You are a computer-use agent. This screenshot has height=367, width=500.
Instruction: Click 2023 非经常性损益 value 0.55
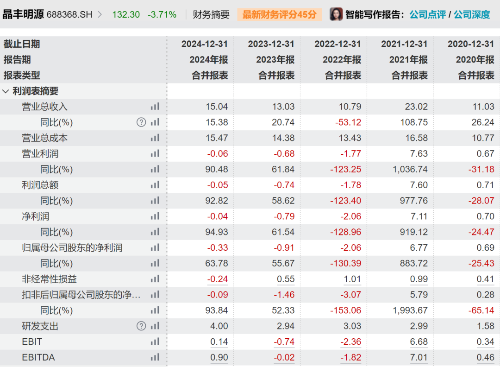286,279
